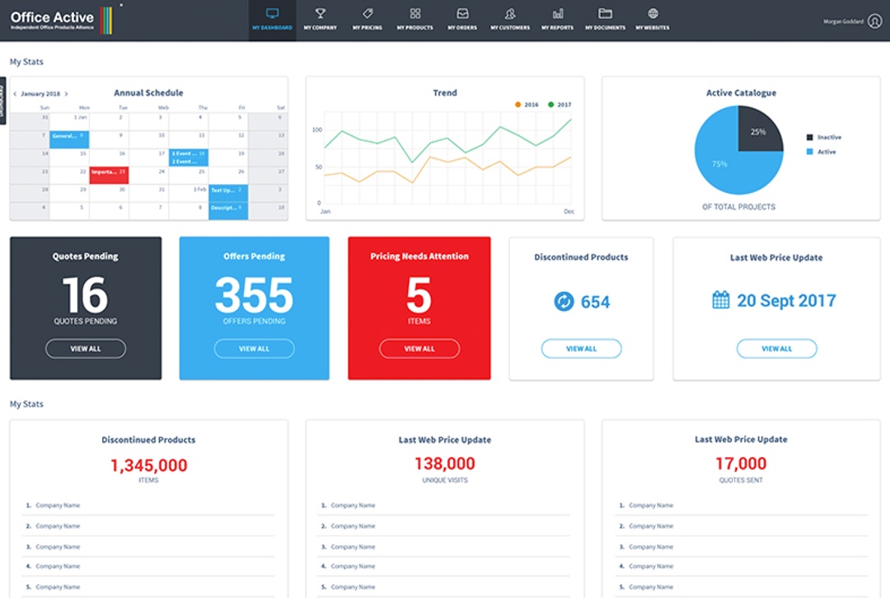The height and width of the screenshot is (598, 890).
Task: Click View All under Pricing Needs Attention
Action: click(419, 349)
